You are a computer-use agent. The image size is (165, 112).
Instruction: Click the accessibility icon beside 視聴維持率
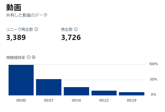pos(34,57)
